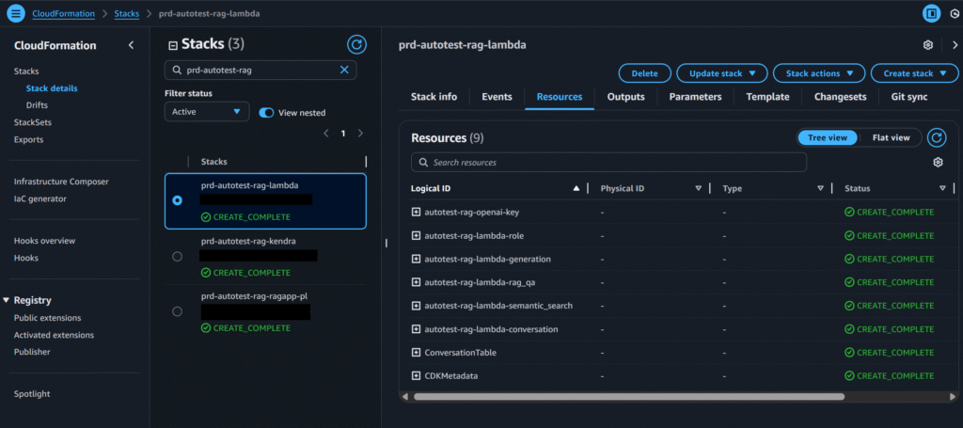Click the Delete stack button
Screen dimensions: 963x428
point(644,73)
